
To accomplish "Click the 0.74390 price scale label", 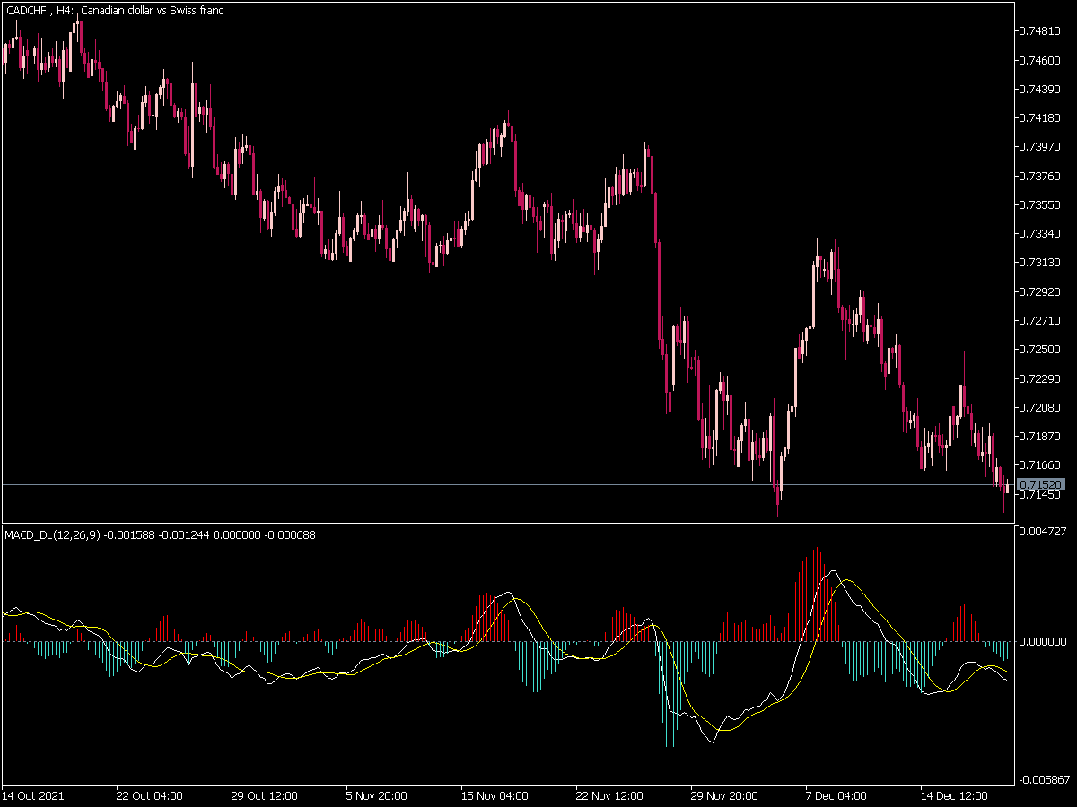I will 1041,89.
